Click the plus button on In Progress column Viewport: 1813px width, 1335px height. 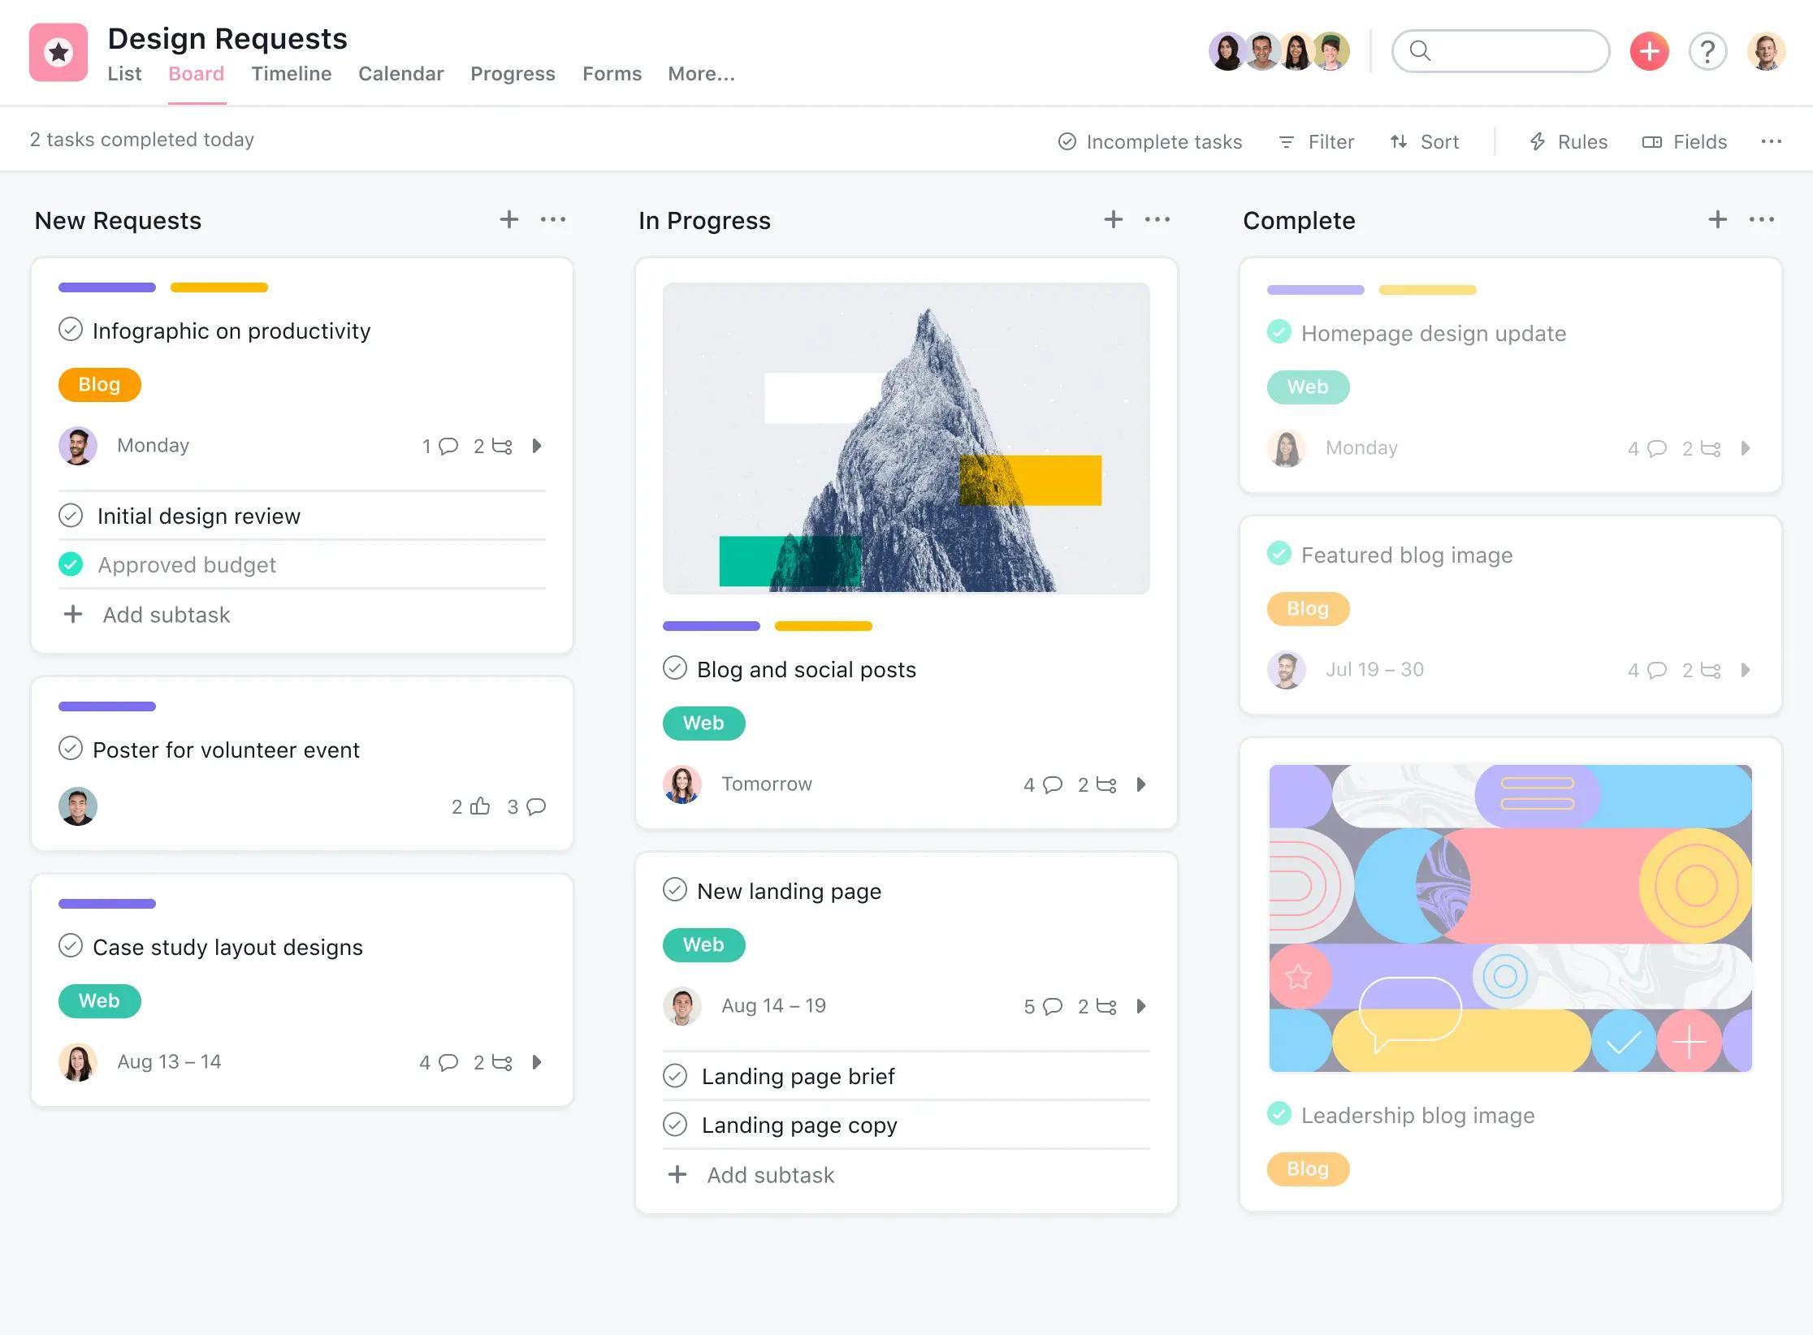(1112, 219)
